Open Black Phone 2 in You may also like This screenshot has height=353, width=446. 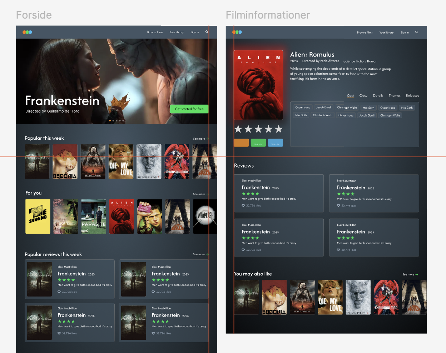tap(358, 297)
